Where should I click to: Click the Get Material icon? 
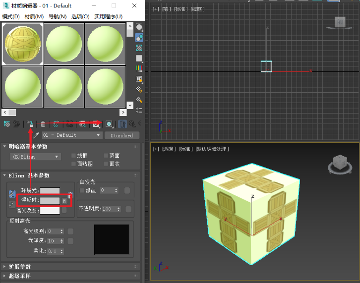[7, 124]
